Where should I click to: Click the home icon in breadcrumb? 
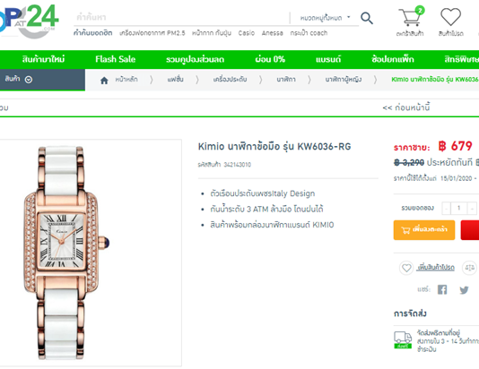click(104, 81)
